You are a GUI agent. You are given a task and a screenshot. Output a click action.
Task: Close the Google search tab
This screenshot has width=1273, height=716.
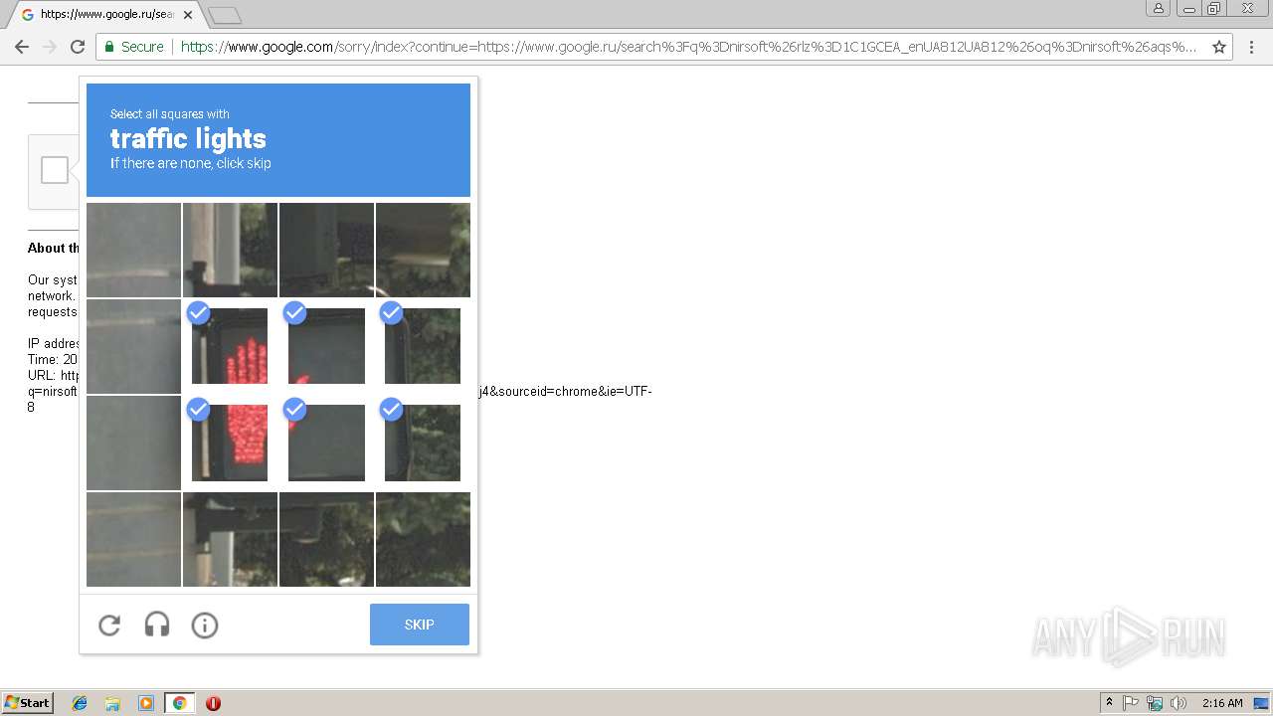[188, 15]
